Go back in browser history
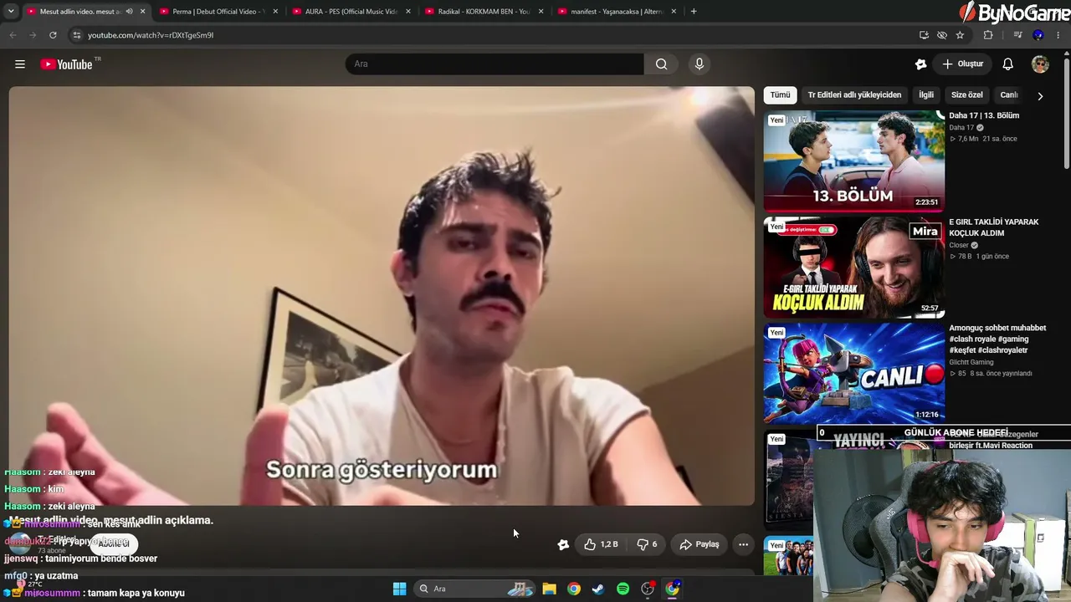The width and height of the screenshot is (1071, 602). [x=13, y=35]
